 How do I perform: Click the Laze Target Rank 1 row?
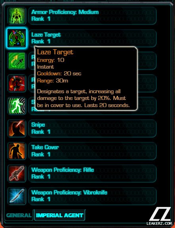point(92,38)
